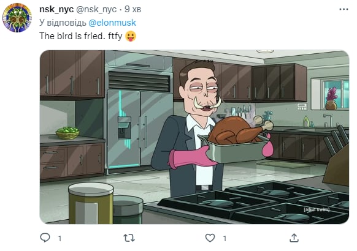Image resolution: width=357 pixels, height=251 pixels.
Task: Open nsk_nyc profile avatar
Action: point(17,18)
